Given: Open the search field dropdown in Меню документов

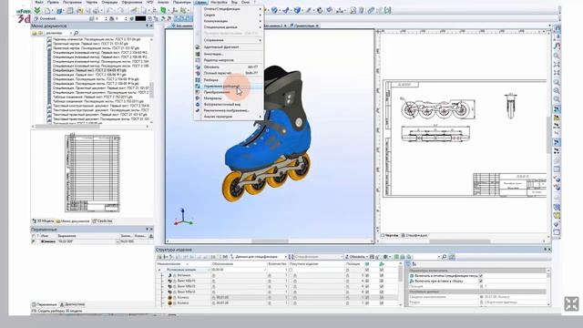Looking at the screenshot, I should pyautogui.click(x=71, y=33).
